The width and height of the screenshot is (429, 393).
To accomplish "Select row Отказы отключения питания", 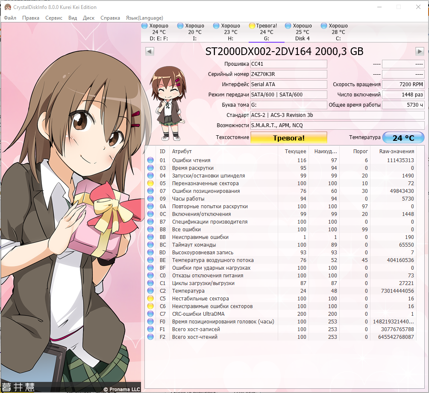I will tap(280, 276).
